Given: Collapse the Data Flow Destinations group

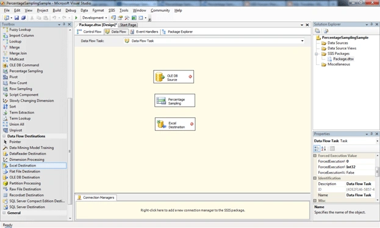Looking at the screenshot, I should [4, 136].
